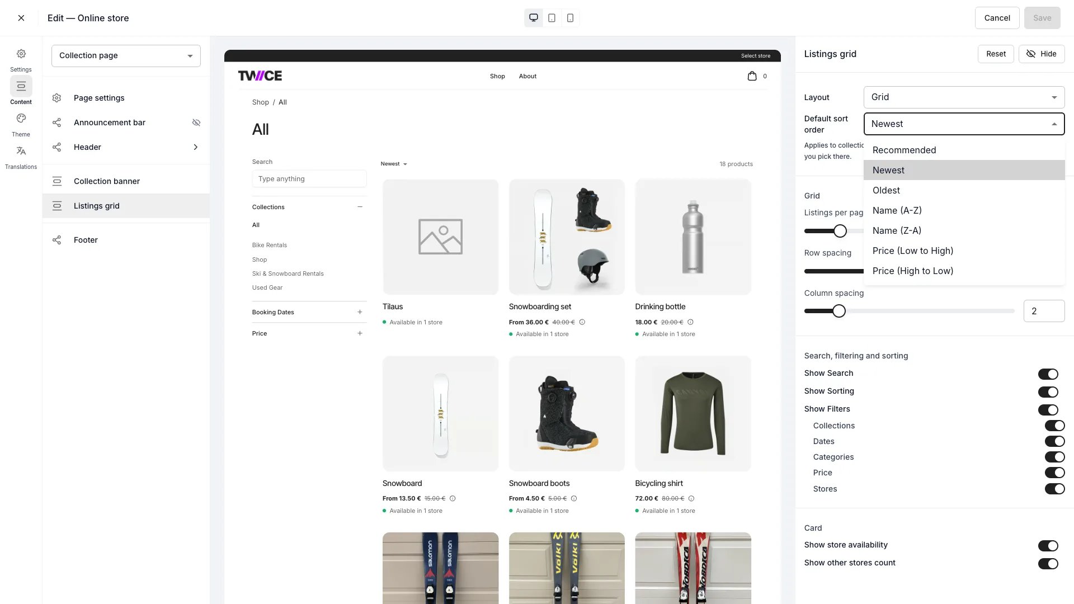Expand the Header section chevron
This screenshot has width=1074, height=604.
point(196,147)
